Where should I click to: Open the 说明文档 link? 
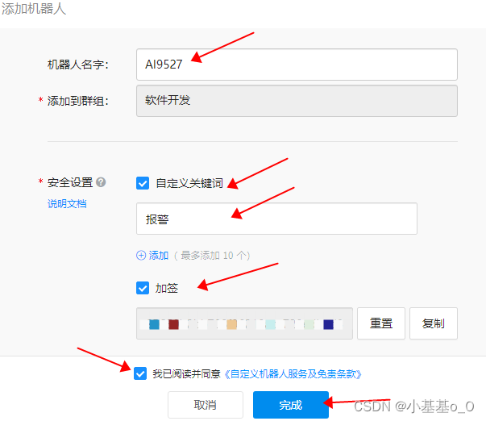tap(67, 204)
